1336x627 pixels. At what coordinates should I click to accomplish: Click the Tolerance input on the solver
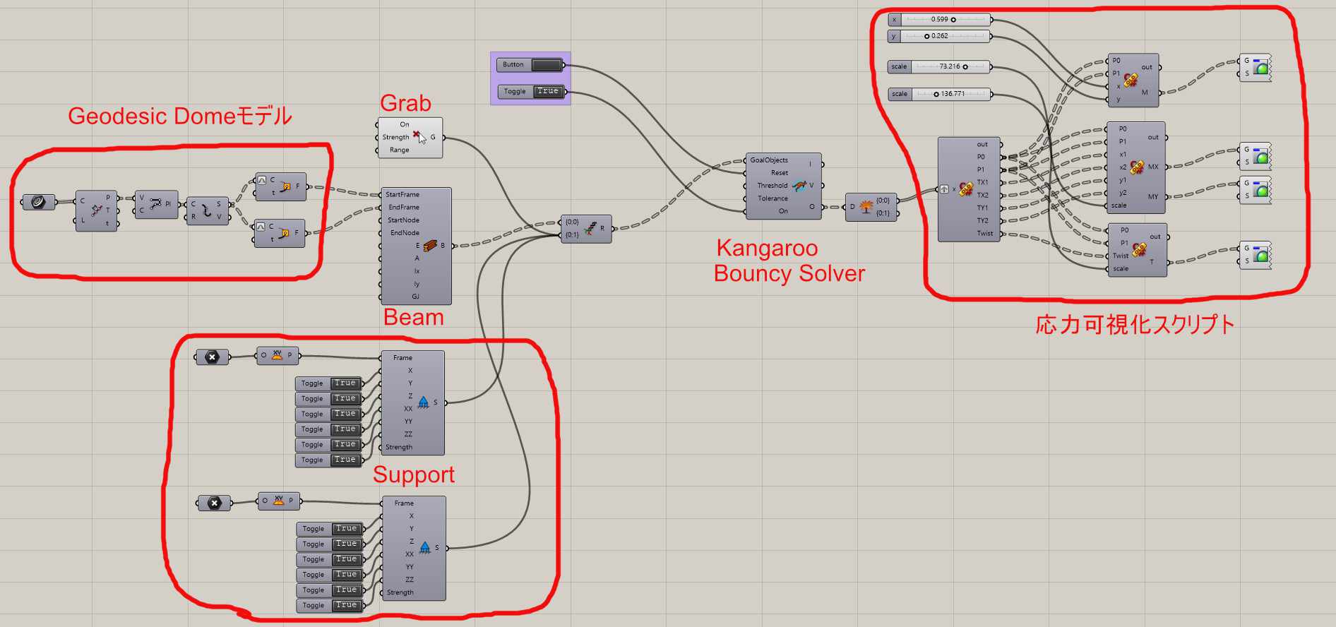click(x=773, y=198)
